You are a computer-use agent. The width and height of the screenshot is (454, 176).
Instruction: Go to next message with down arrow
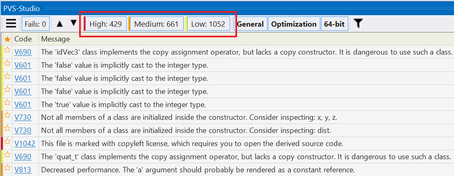click(x=74, y=23)
